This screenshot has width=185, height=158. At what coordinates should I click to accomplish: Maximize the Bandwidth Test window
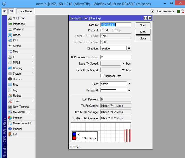point(146,18)
